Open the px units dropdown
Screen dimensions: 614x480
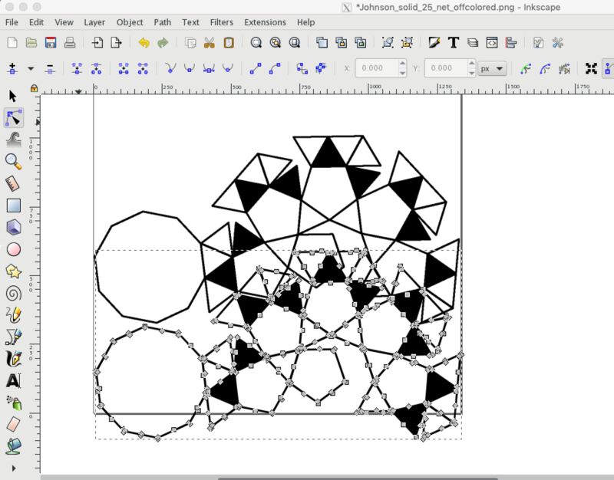pyautogui.click(x=492, y=69)
